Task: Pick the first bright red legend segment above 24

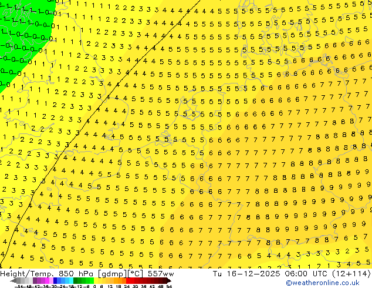Action: (x=128, y=280)
